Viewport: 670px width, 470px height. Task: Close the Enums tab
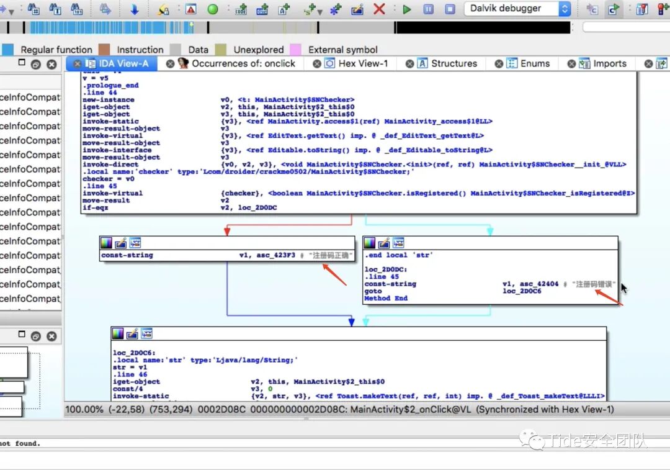pyautogui.click(x=499, y=64)
